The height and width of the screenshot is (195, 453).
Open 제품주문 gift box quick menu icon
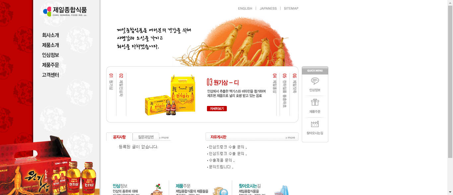pyautogui.click(x=315, y=102)
